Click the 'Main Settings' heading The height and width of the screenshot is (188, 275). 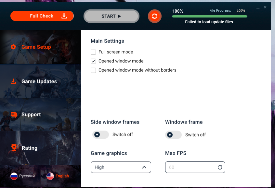pos(107,41)
